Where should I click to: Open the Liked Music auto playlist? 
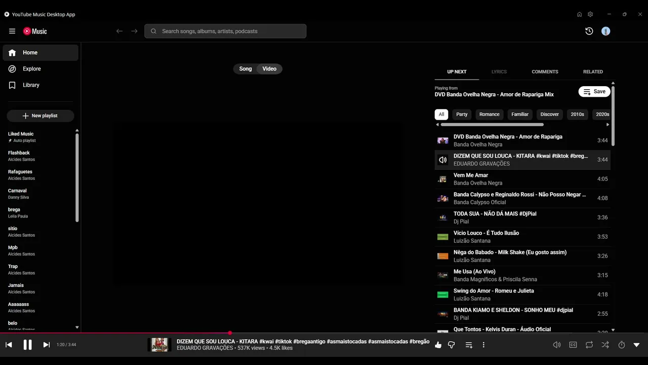[x=39, y=137]
